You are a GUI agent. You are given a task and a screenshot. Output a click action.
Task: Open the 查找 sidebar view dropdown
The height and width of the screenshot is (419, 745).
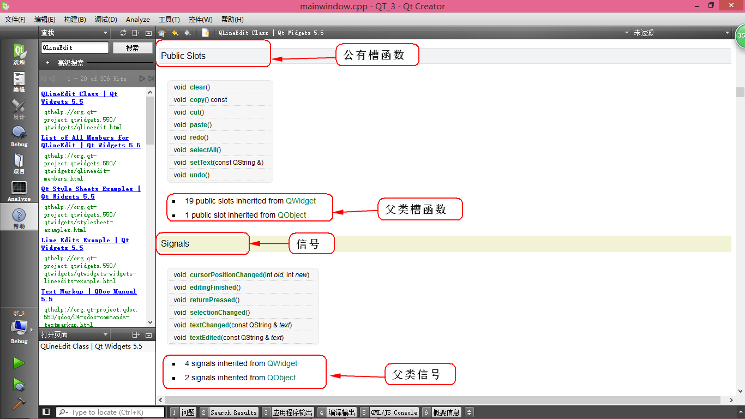[106, 33]
